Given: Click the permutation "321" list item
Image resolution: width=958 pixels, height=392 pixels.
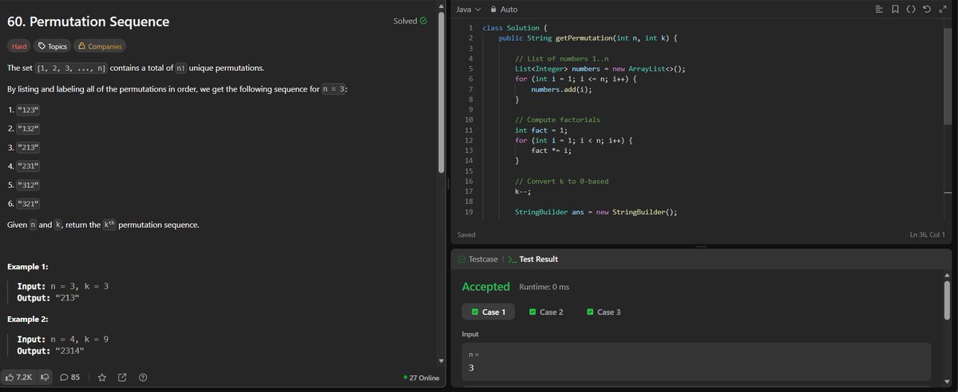Looking at the screenshot, I should (x=28, y=204).
